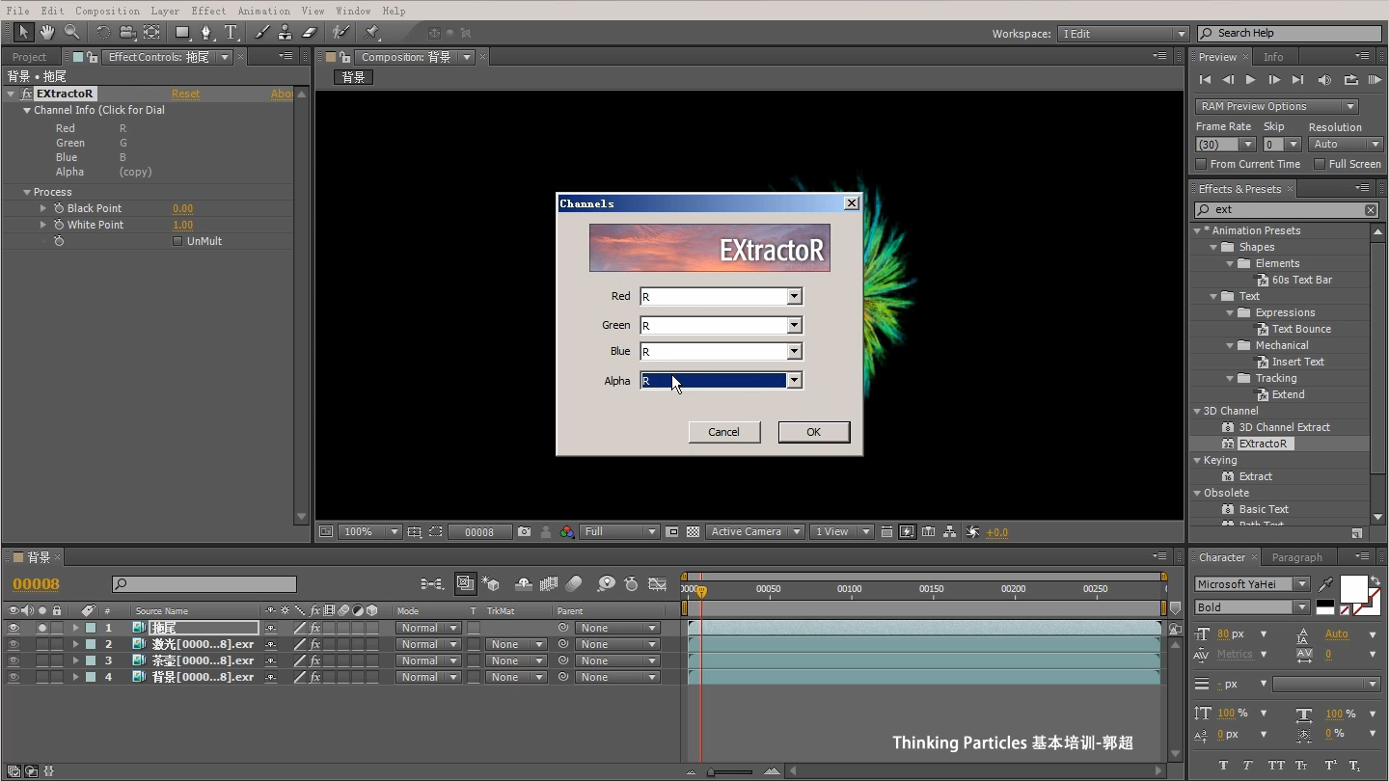
Task: Toggle Full Screen checkbox
Action: point(1319,164)
